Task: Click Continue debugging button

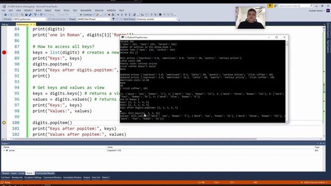Action: point(86,15)
